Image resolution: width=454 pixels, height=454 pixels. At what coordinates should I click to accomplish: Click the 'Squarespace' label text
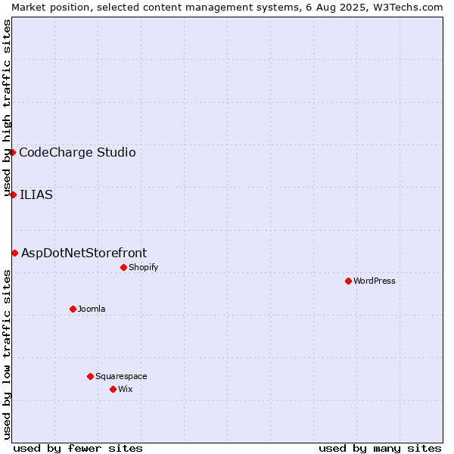pyautogui.click(x=121, y=376)
